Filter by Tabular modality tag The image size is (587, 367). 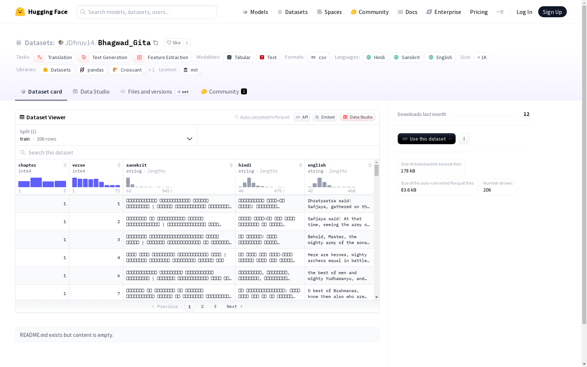point(238,57)
